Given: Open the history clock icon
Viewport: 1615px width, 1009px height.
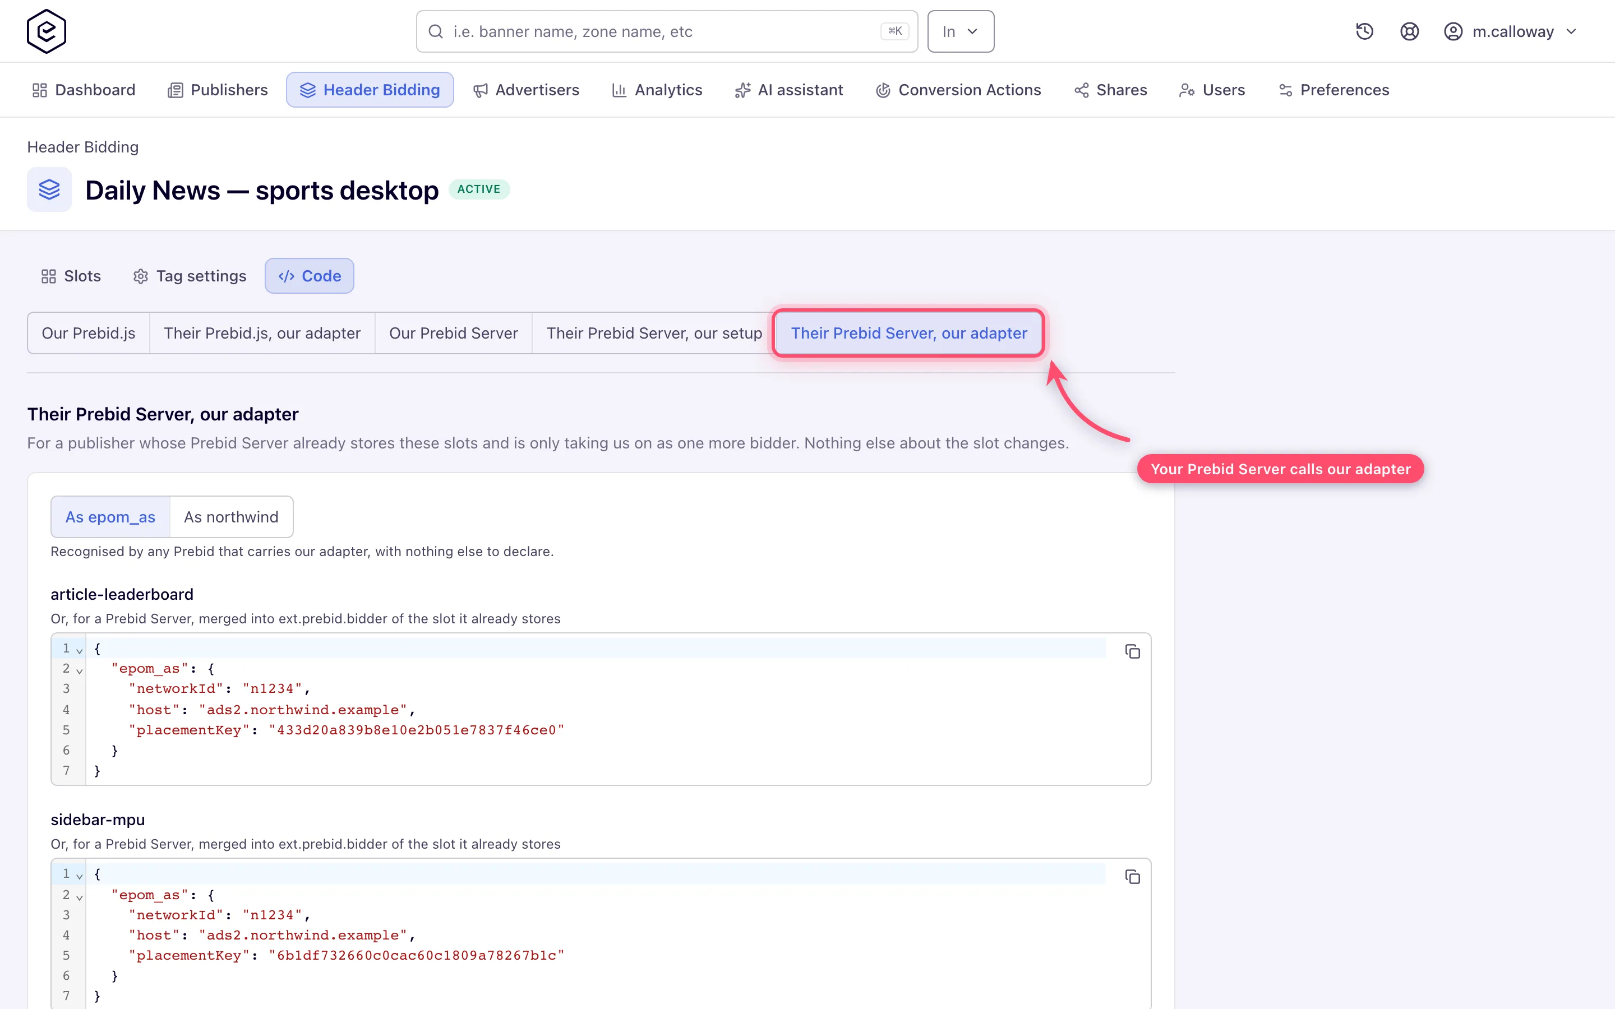Looking at the screenshot, I should click(1364, 31).
